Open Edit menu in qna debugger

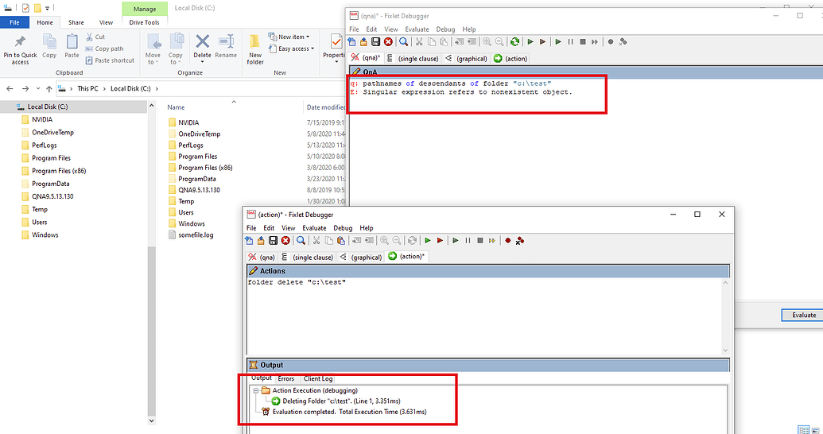(371, 29)
